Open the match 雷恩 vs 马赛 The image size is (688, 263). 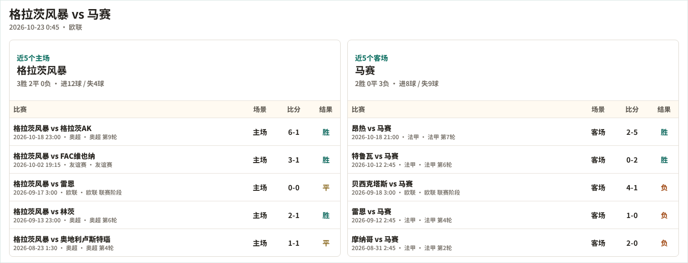(372, 211)
